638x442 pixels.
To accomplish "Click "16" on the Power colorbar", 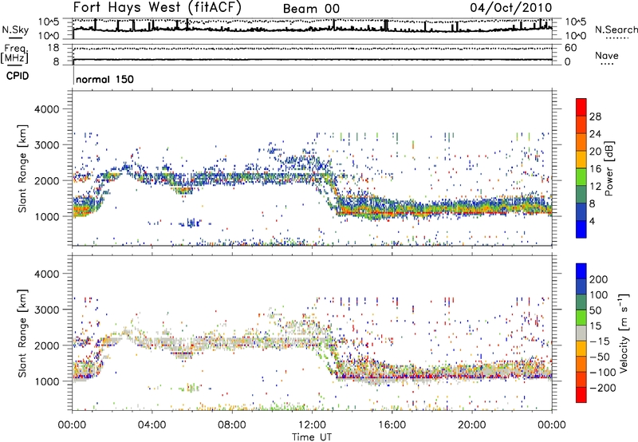I will pos(595,169).
